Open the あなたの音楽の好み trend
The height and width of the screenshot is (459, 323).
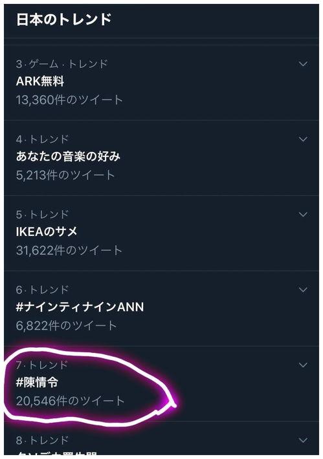coord(68,156)
